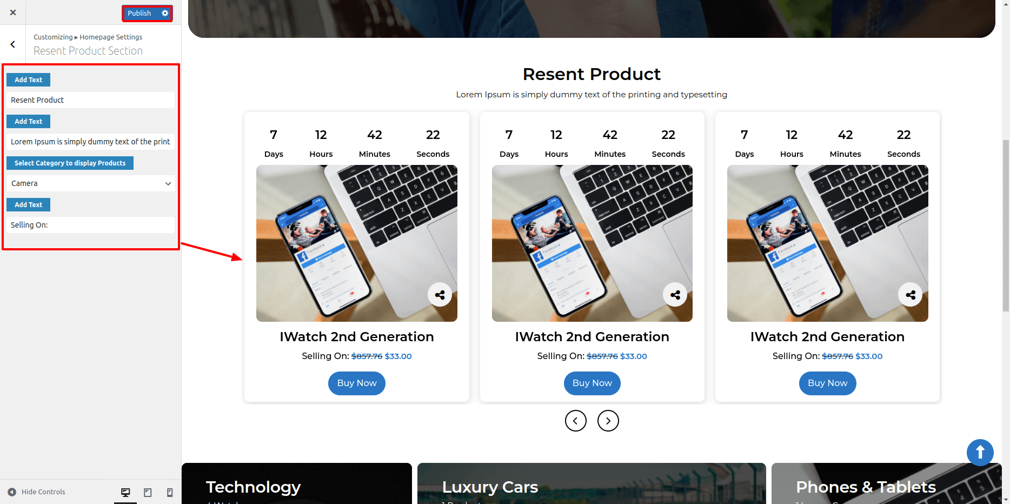Viewport: 1010px width, 504px height.
Task: Click the publish settings gear icon
Action: [165, 13]
